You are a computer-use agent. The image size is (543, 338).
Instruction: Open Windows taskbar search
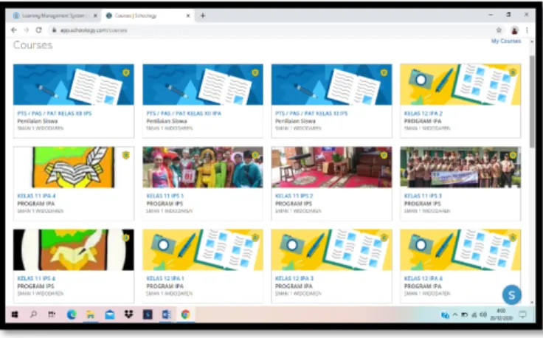33,314
